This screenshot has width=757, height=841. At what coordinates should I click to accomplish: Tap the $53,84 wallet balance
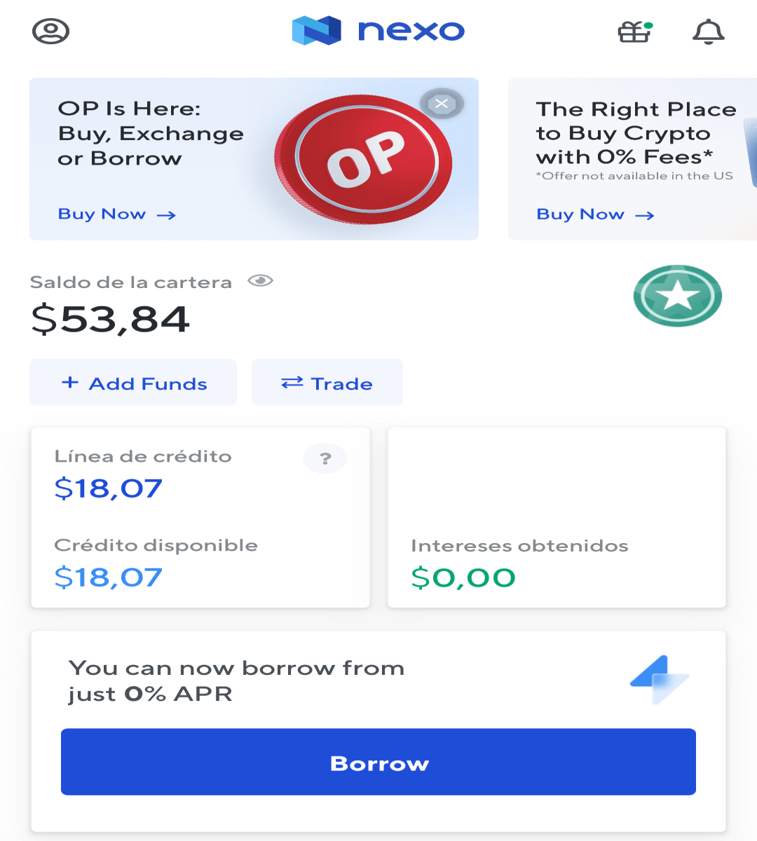(110, 320)
